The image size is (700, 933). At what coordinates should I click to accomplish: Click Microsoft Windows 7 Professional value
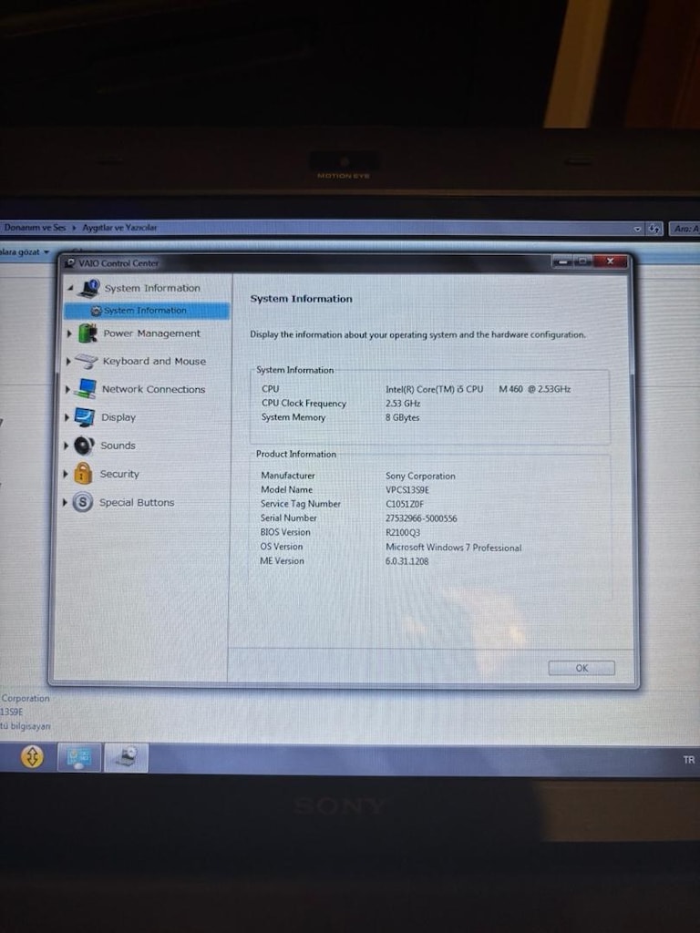454,548
